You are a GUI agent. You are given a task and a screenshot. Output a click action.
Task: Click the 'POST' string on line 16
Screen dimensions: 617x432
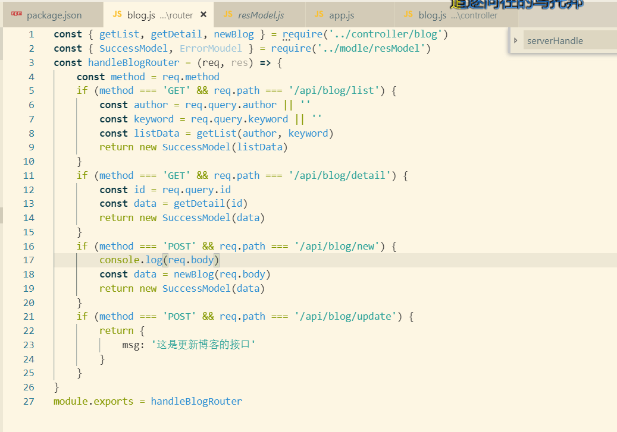click(x=180, y=246)
